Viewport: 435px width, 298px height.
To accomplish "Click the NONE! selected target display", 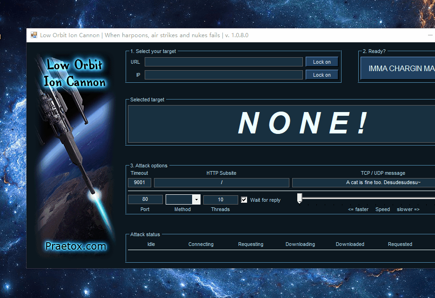I will pos(281,124).
